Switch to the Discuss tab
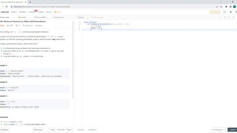The image size is (237, 133). [x=40, y=17]
